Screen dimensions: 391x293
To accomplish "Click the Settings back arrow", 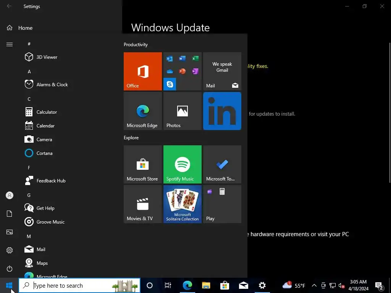I will (x=9, y=6).
